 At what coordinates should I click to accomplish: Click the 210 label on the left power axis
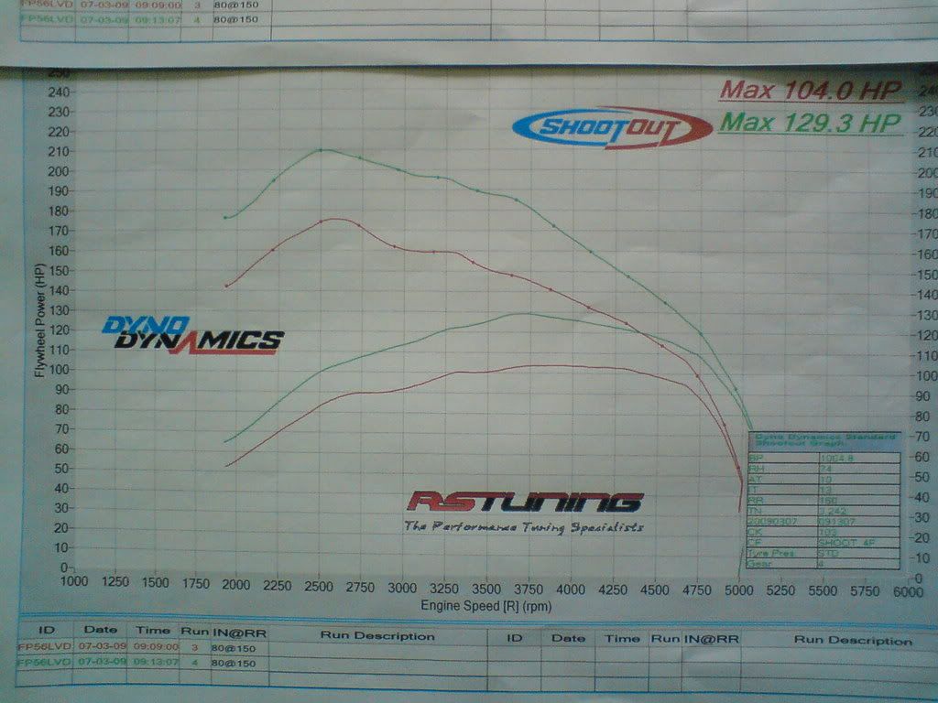tap(59, 151)
